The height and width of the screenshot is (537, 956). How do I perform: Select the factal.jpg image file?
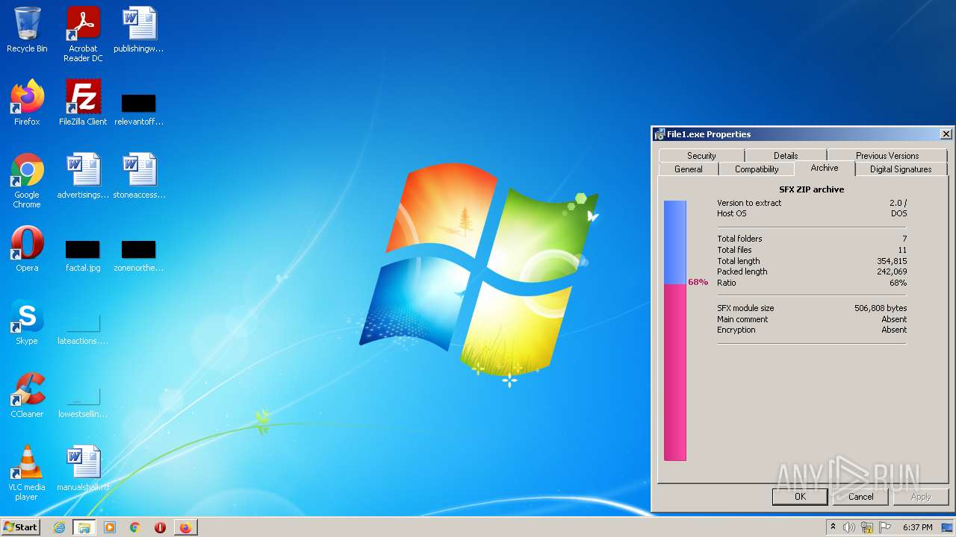click(x=83, y=255)
